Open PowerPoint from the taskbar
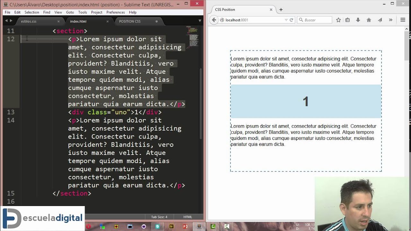 pyautogui.click(x=185, y=227)
